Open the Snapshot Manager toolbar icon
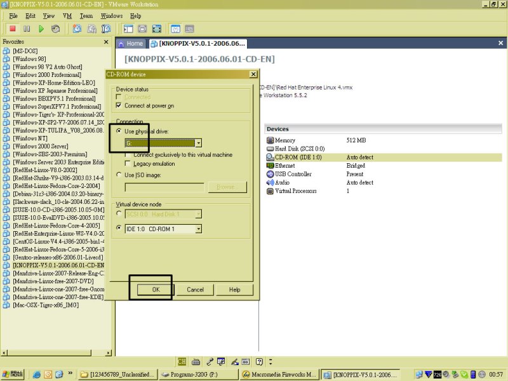Viewport: 508px width, 381px height. (x=106, y=29)
